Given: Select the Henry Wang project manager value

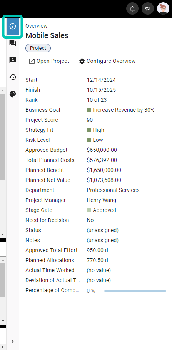Looking at the screenshot, I should pyautogui.click(x=101, y=200).
